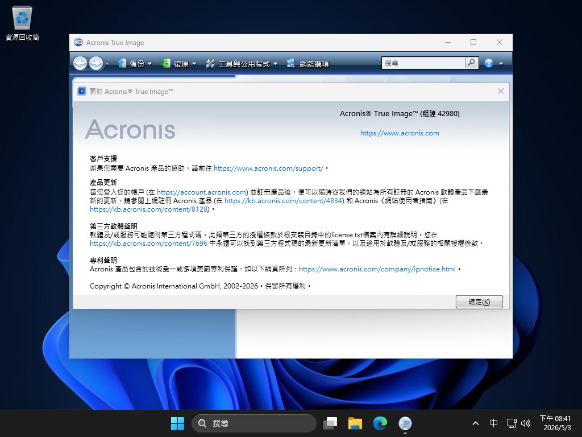Expand the 工具與公用程式 dropdown arrow
The height and width of the screenshot is (437, 582).
(276, 64)
